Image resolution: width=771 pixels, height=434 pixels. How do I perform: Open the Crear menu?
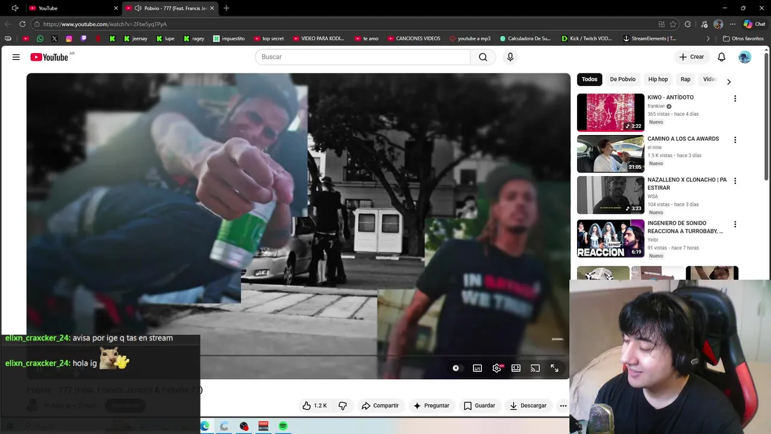(x=691, y=57)
